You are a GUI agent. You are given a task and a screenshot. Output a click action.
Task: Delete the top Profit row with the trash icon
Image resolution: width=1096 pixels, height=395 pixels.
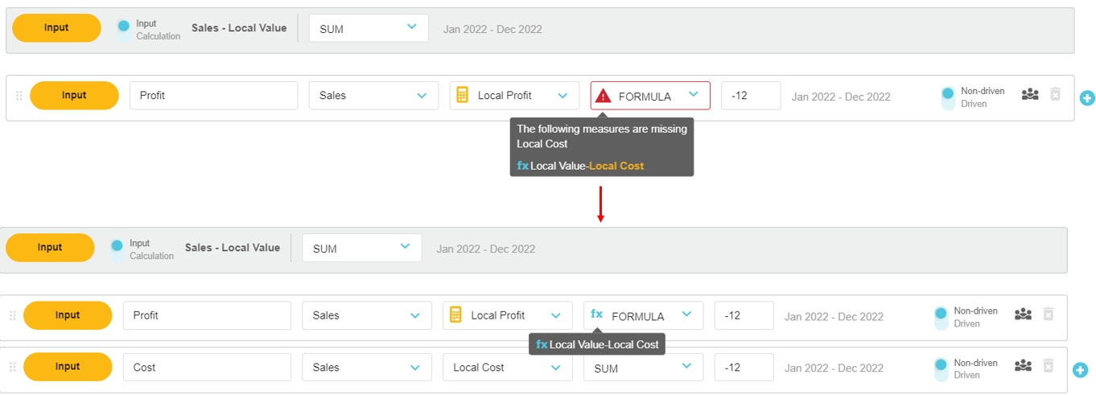1056,95
